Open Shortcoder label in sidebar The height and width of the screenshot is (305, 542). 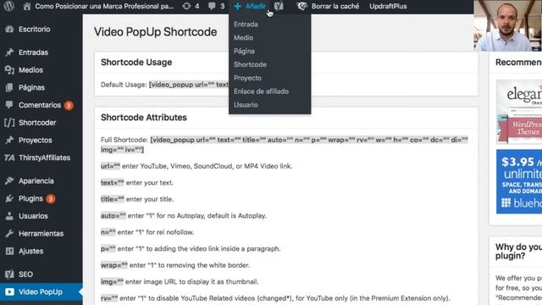(37, 122)
